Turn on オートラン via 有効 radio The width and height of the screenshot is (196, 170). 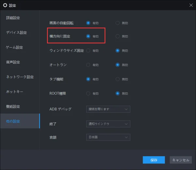(x=88, y=65)
